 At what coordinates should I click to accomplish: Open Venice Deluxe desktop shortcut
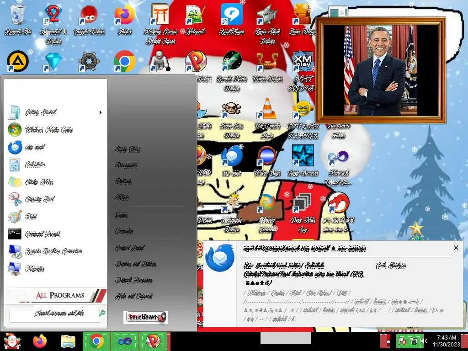[x=267, y=66]
